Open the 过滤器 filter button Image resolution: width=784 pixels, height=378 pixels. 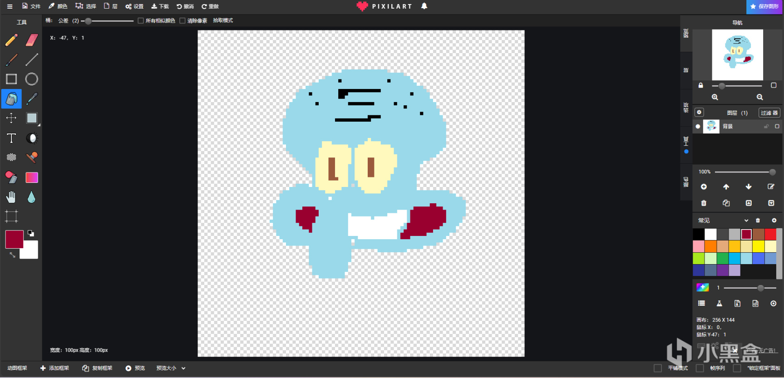[x=769, y=113]
